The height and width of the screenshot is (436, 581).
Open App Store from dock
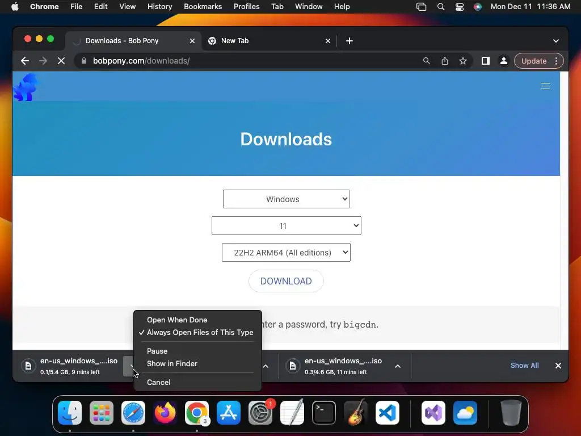coord(229,413)
